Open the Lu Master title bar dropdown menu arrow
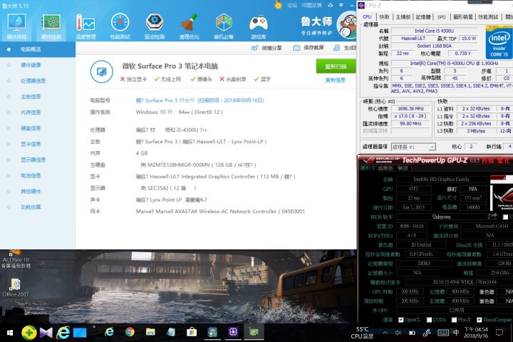The height and width of the screenshot is (342, 513). coord(341,5)
